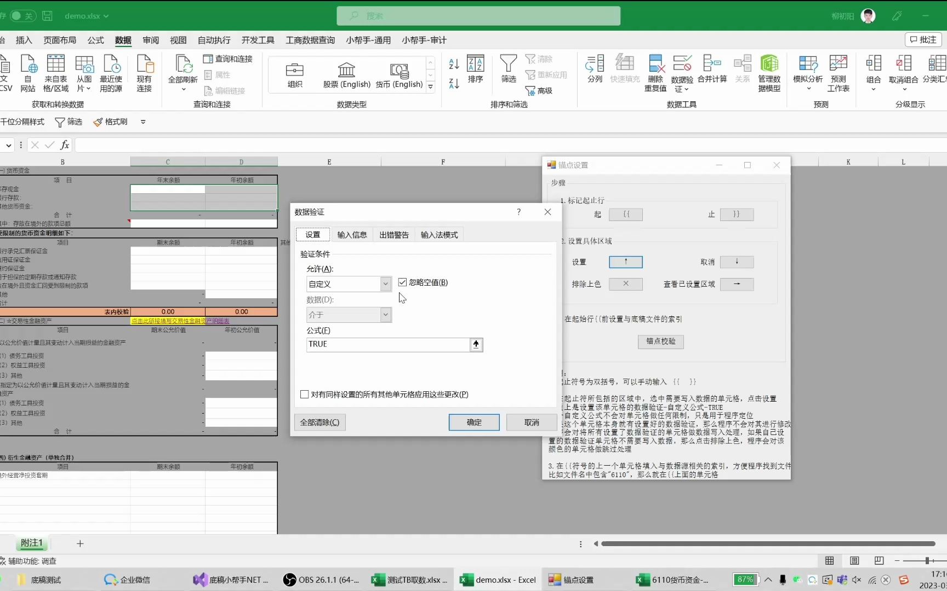Click the 全部清除 button
947x591 pixels.
coord(320,422)
